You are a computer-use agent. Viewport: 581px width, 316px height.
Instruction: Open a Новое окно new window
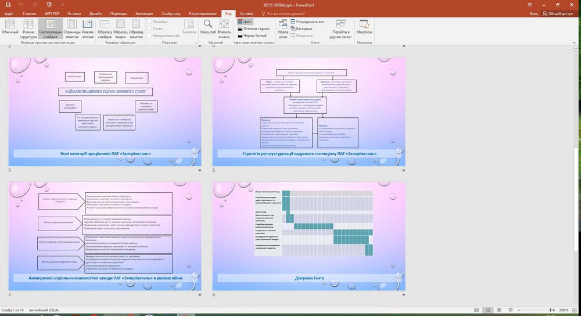(283, 28)
